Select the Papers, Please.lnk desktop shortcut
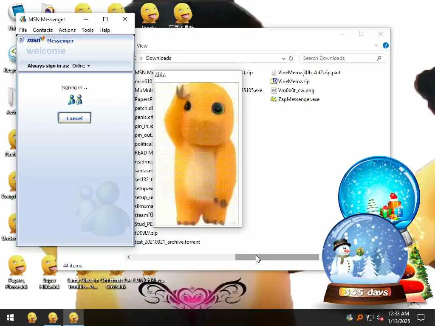 click(x=17, y=272)
